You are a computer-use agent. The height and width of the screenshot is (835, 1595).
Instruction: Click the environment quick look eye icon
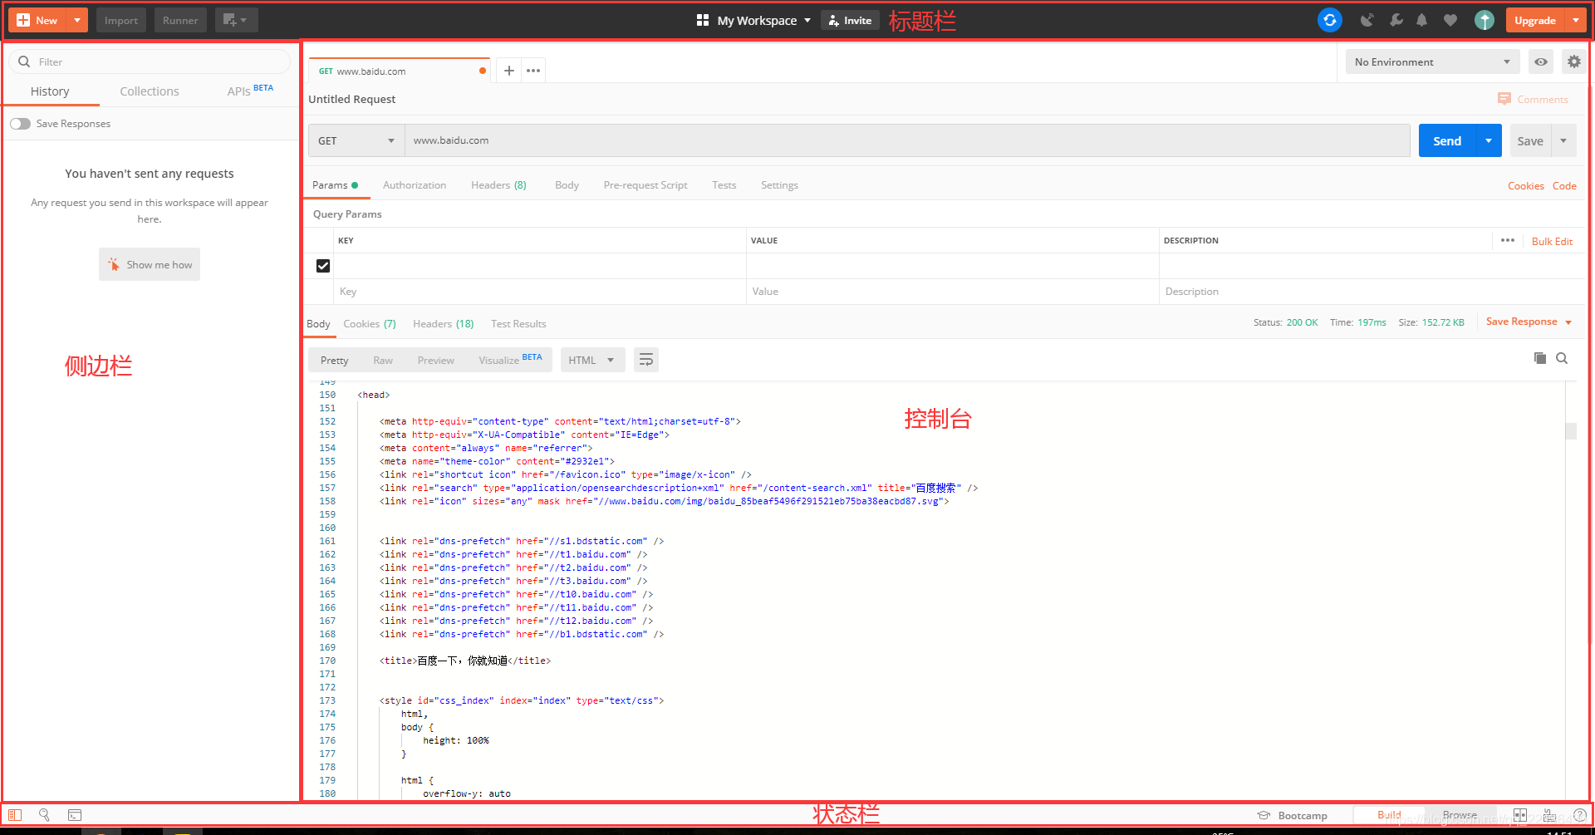(1541, 61)
